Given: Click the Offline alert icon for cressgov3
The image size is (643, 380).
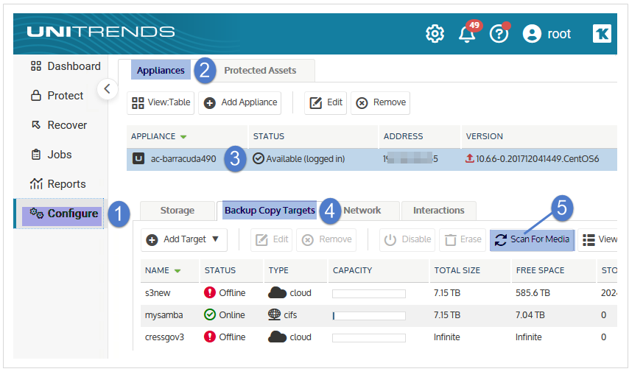Looking at the screenshot, I should [210, 337].
